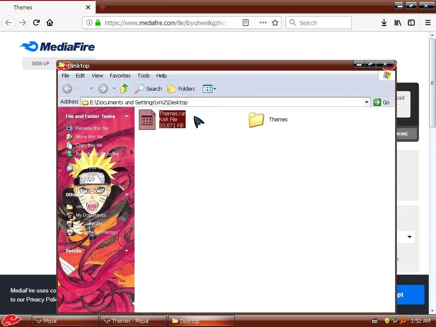Toggle reader view in address bar

pyautogui.click(x=246, y=23)
